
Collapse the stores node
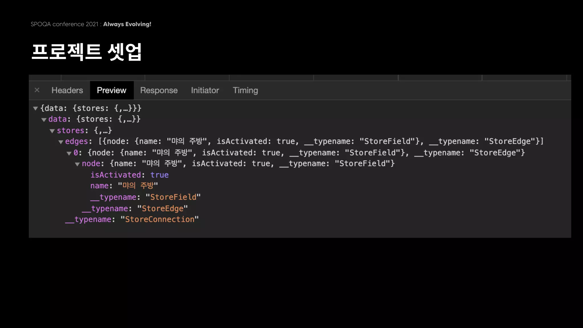[x=52, y=131]
